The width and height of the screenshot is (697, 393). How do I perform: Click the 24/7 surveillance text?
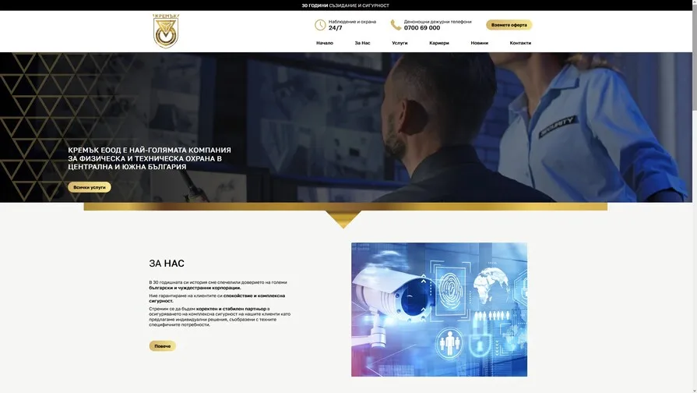pyautogui.click(x=335, y=28)
